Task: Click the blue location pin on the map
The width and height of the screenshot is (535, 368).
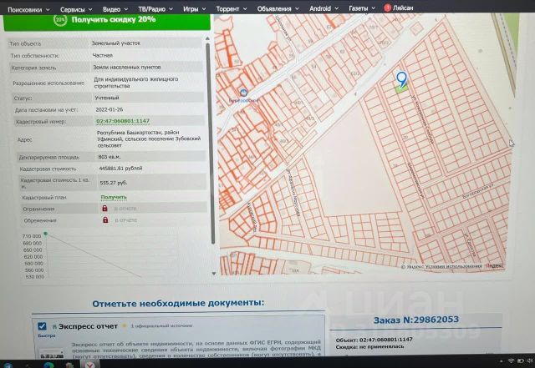Action: [x=401, y=79]
